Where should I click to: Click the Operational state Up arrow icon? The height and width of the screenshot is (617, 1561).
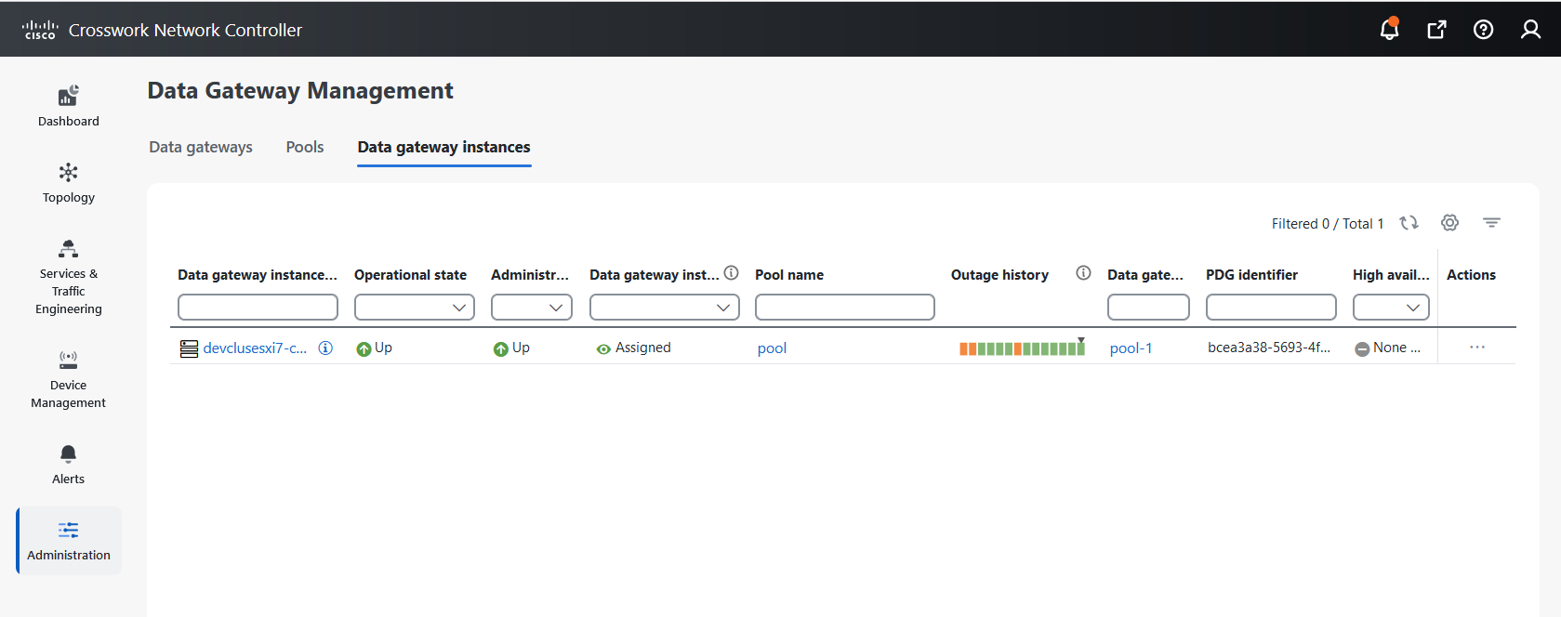tap(364, 349)
